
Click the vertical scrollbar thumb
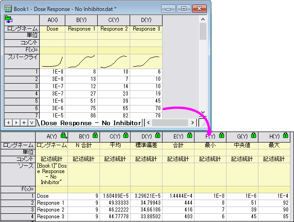click(203, 32)
